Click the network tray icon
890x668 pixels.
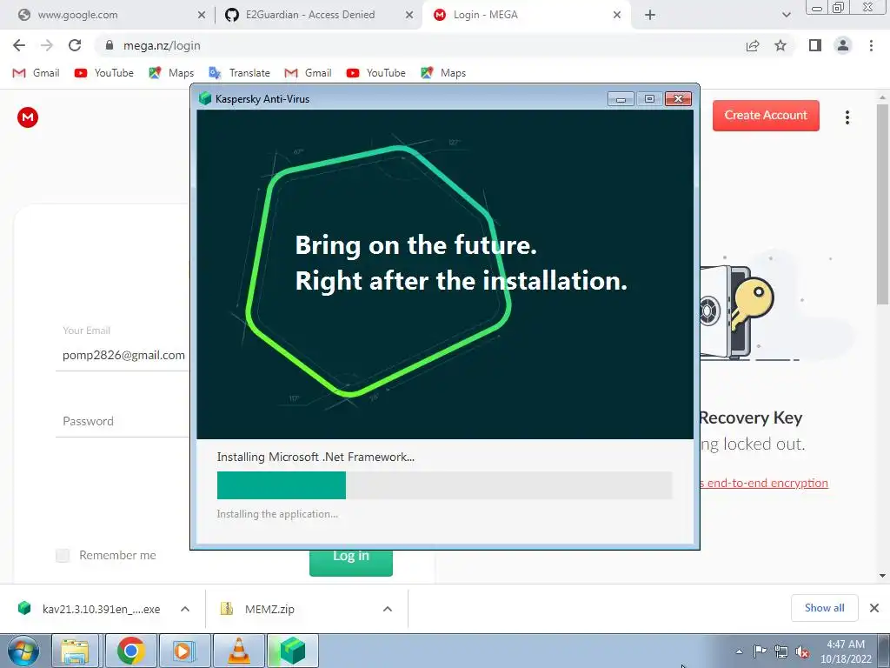(x=781, y=651)
